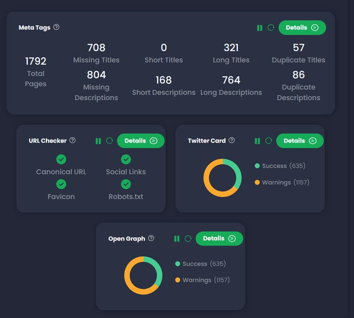View Open Graph Details
The height and width of the screenshot is (318, 354).
pos(219,238)
